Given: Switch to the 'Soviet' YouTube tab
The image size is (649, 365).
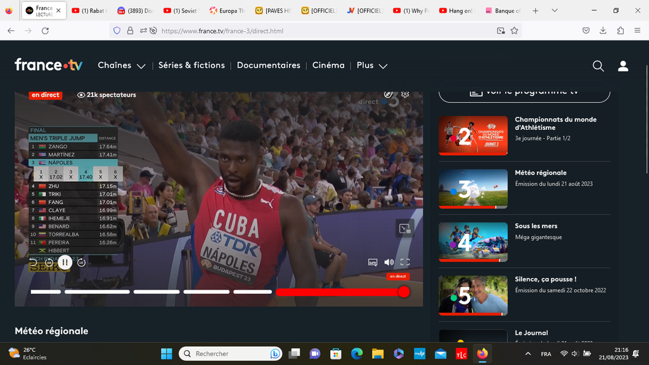Looking at the screenshot, I should point(181,11).
